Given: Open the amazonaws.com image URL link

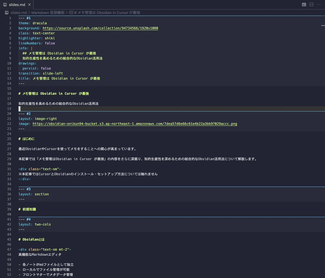Looking at the screenshot, I should [x=135, y=124].
